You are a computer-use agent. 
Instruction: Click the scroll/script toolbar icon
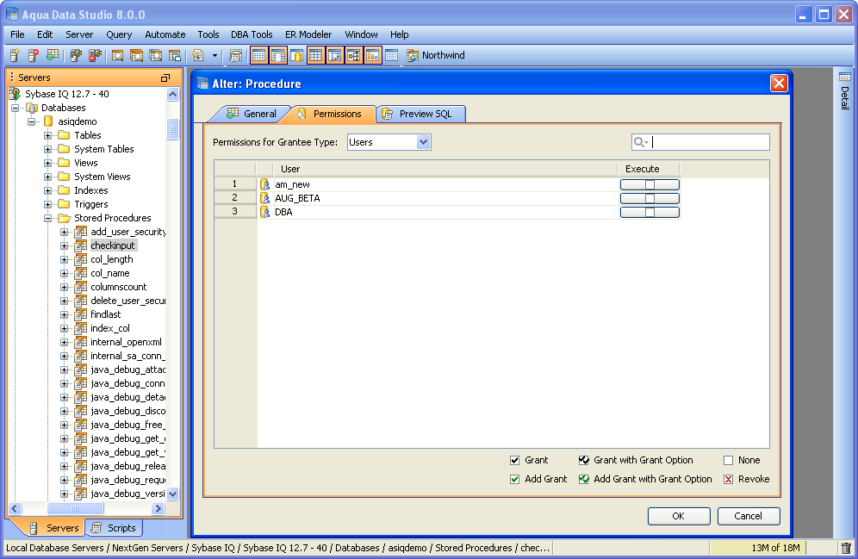[236, 55]
